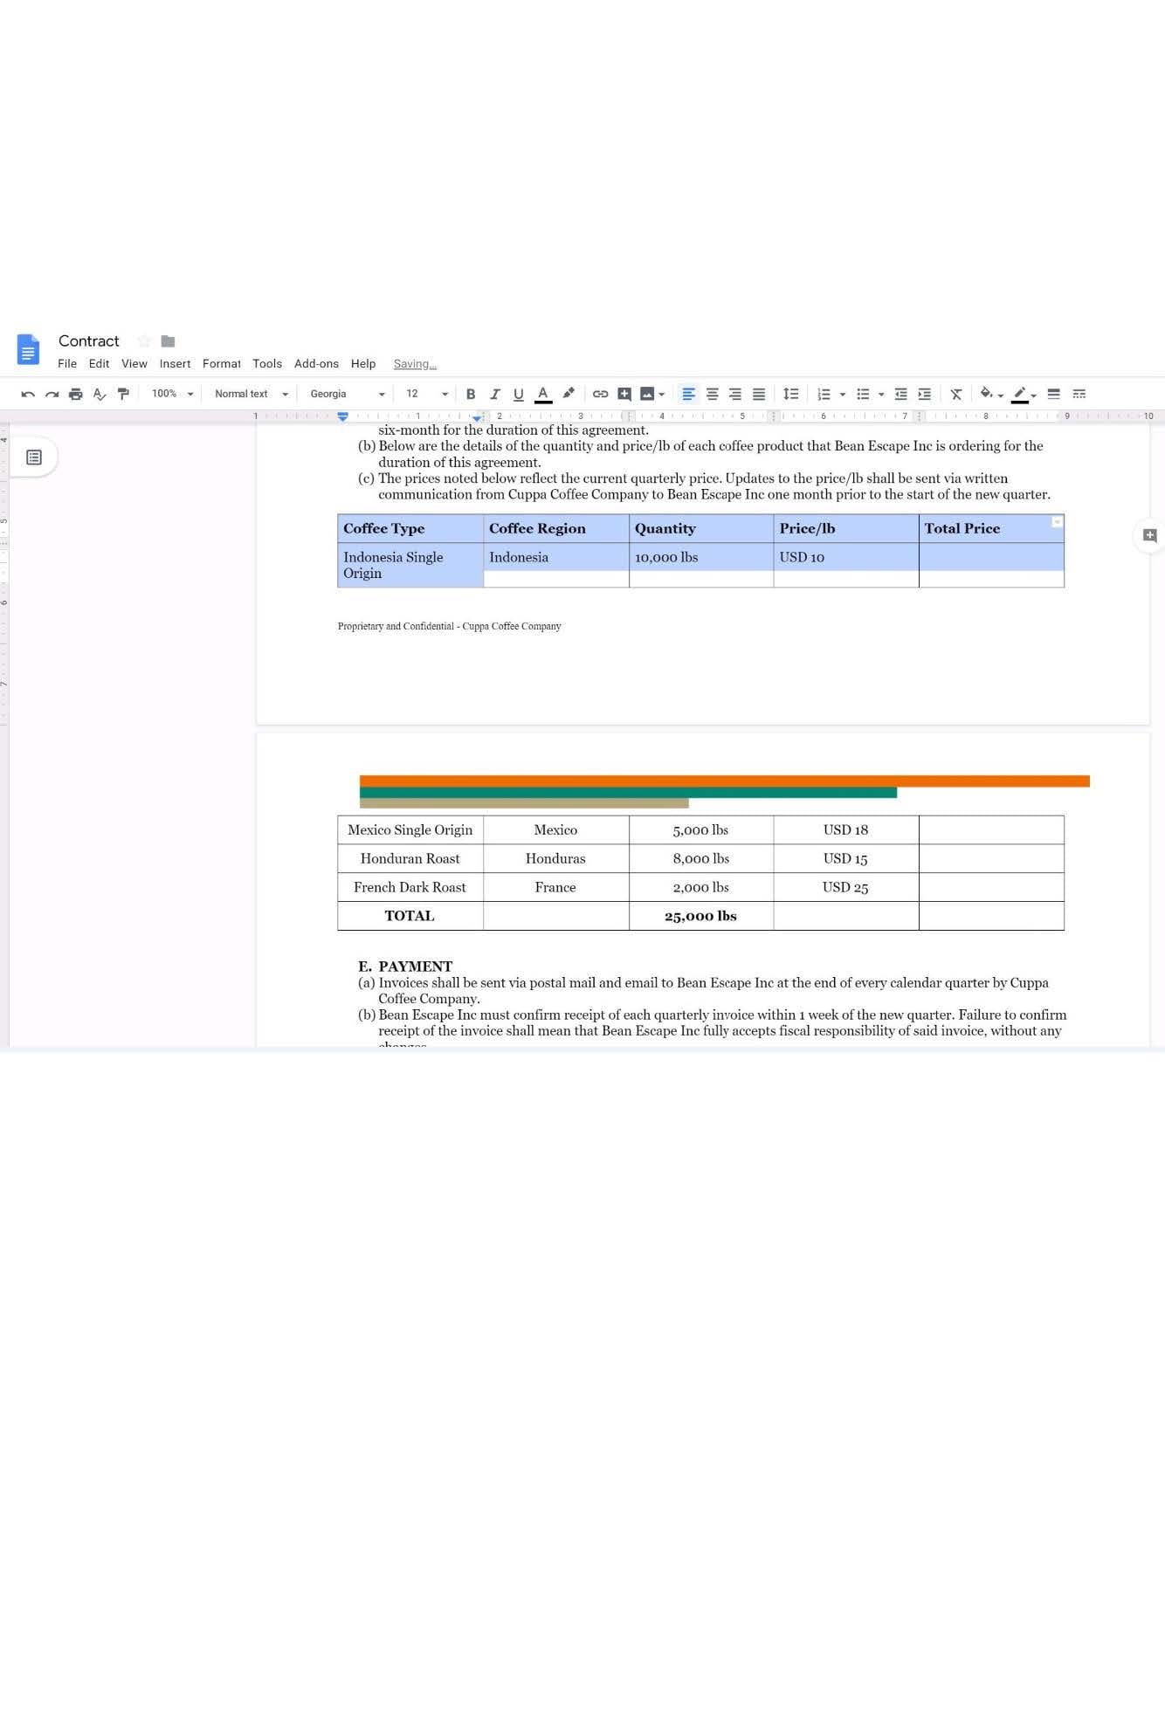
Task: Click the Saving status link
Action: (415, 363)
